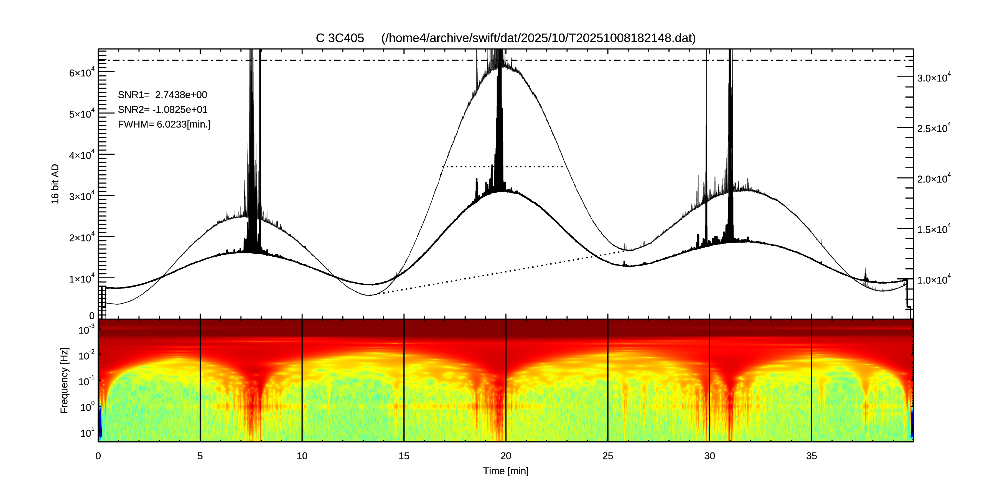The height and width of the screenshot is (491, 982).
Task: Click the 5 tick label on time axis
Action: pos(200,456)
